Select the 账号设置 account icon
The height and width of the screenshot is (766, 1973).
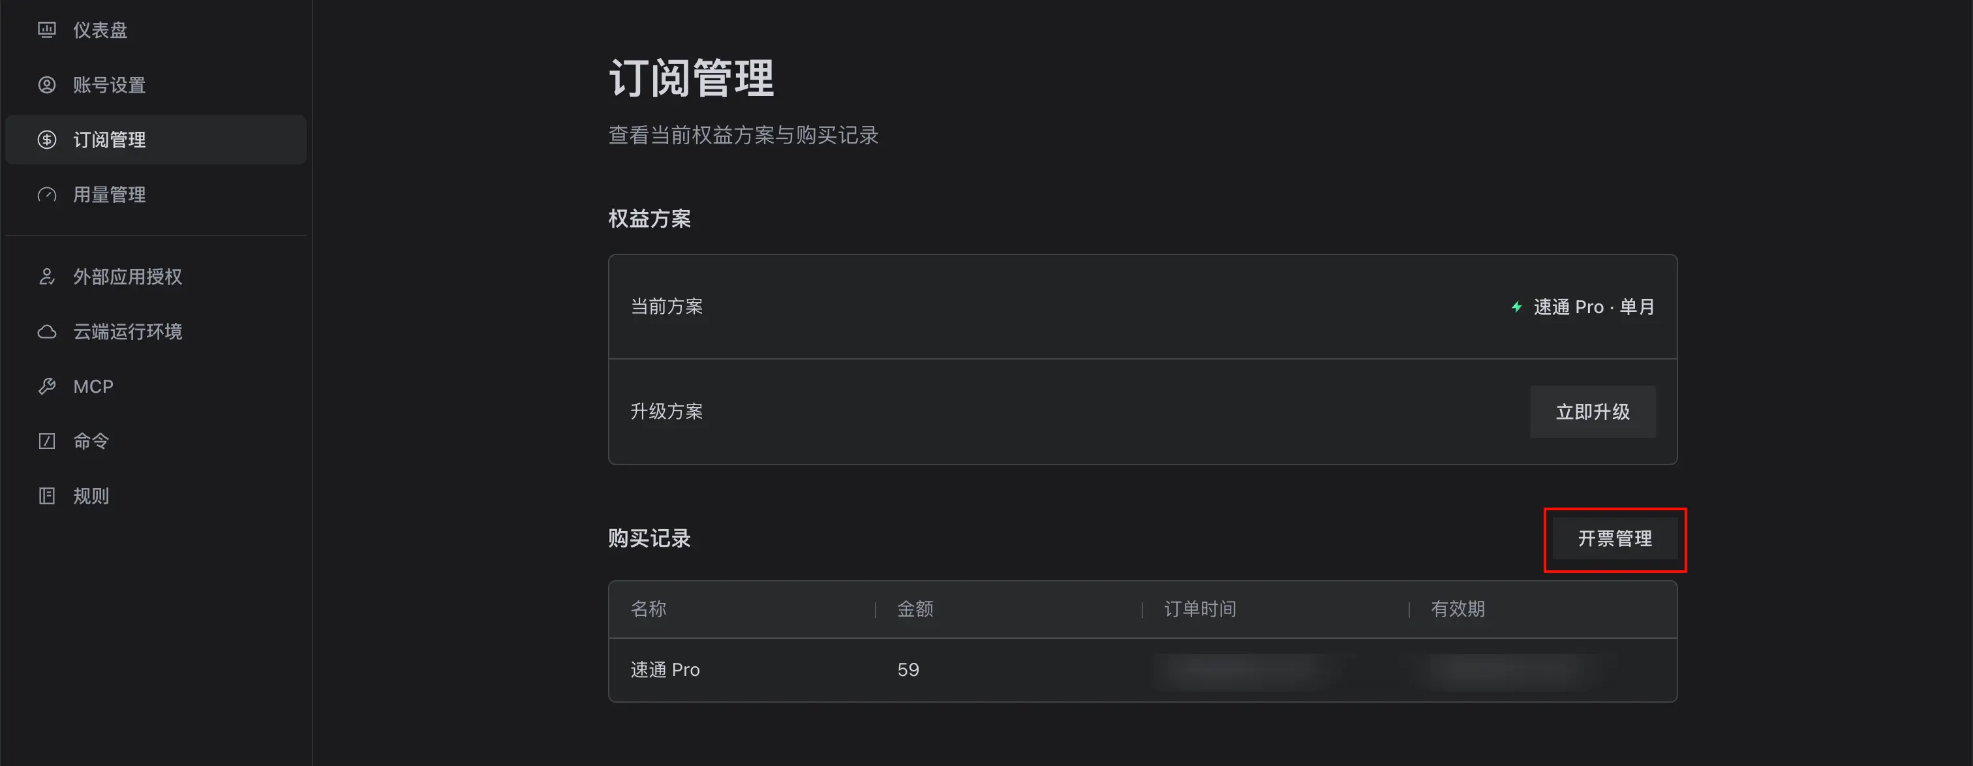pyautogui.click(x=47, y=85)
